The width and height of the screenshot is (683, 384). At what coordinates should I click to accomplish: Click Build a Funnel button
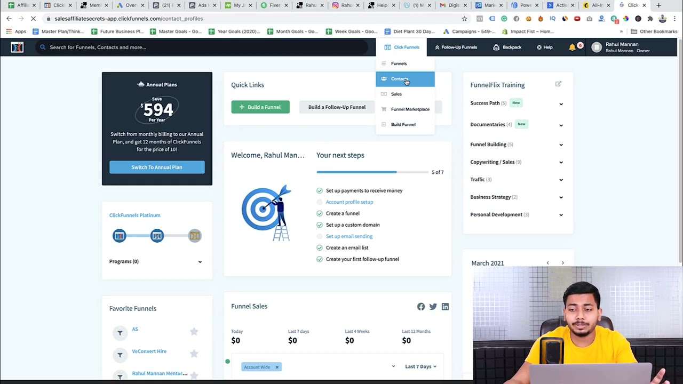click(260, 107)
